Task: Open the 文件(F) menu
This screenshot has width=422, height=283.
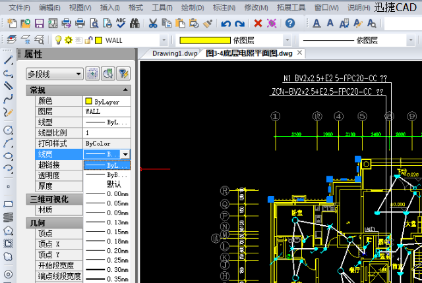Action: [19, 7]
